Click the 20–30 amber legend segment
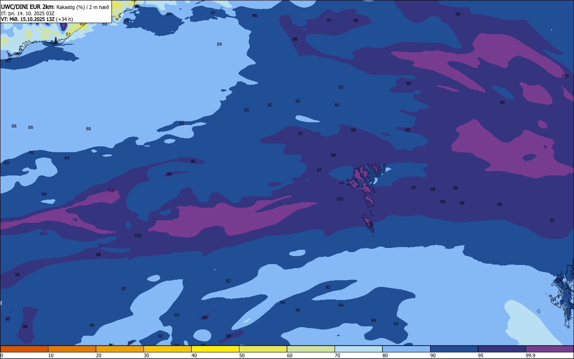 (120, 349)
